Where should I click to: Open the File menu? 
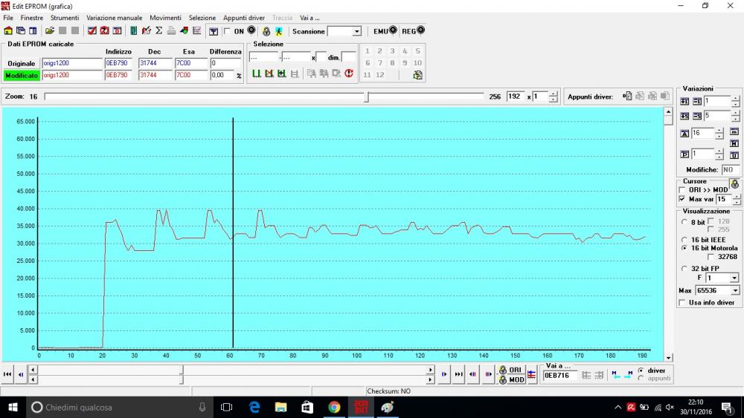8,18
